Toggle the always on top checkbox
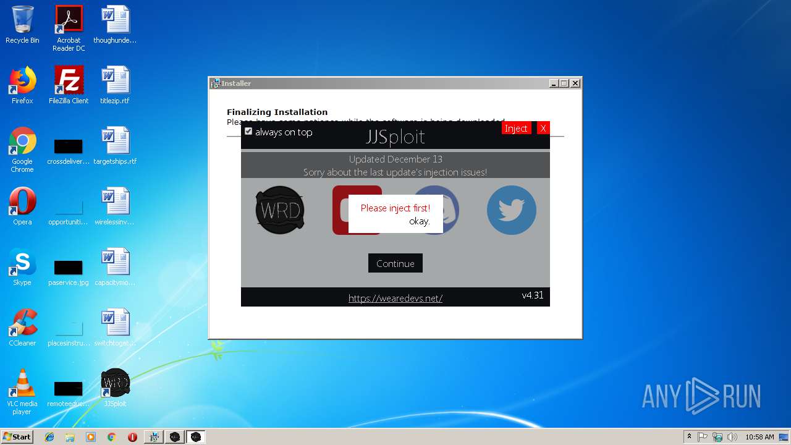Screen dimensions: 791x445 click(248, 131)
